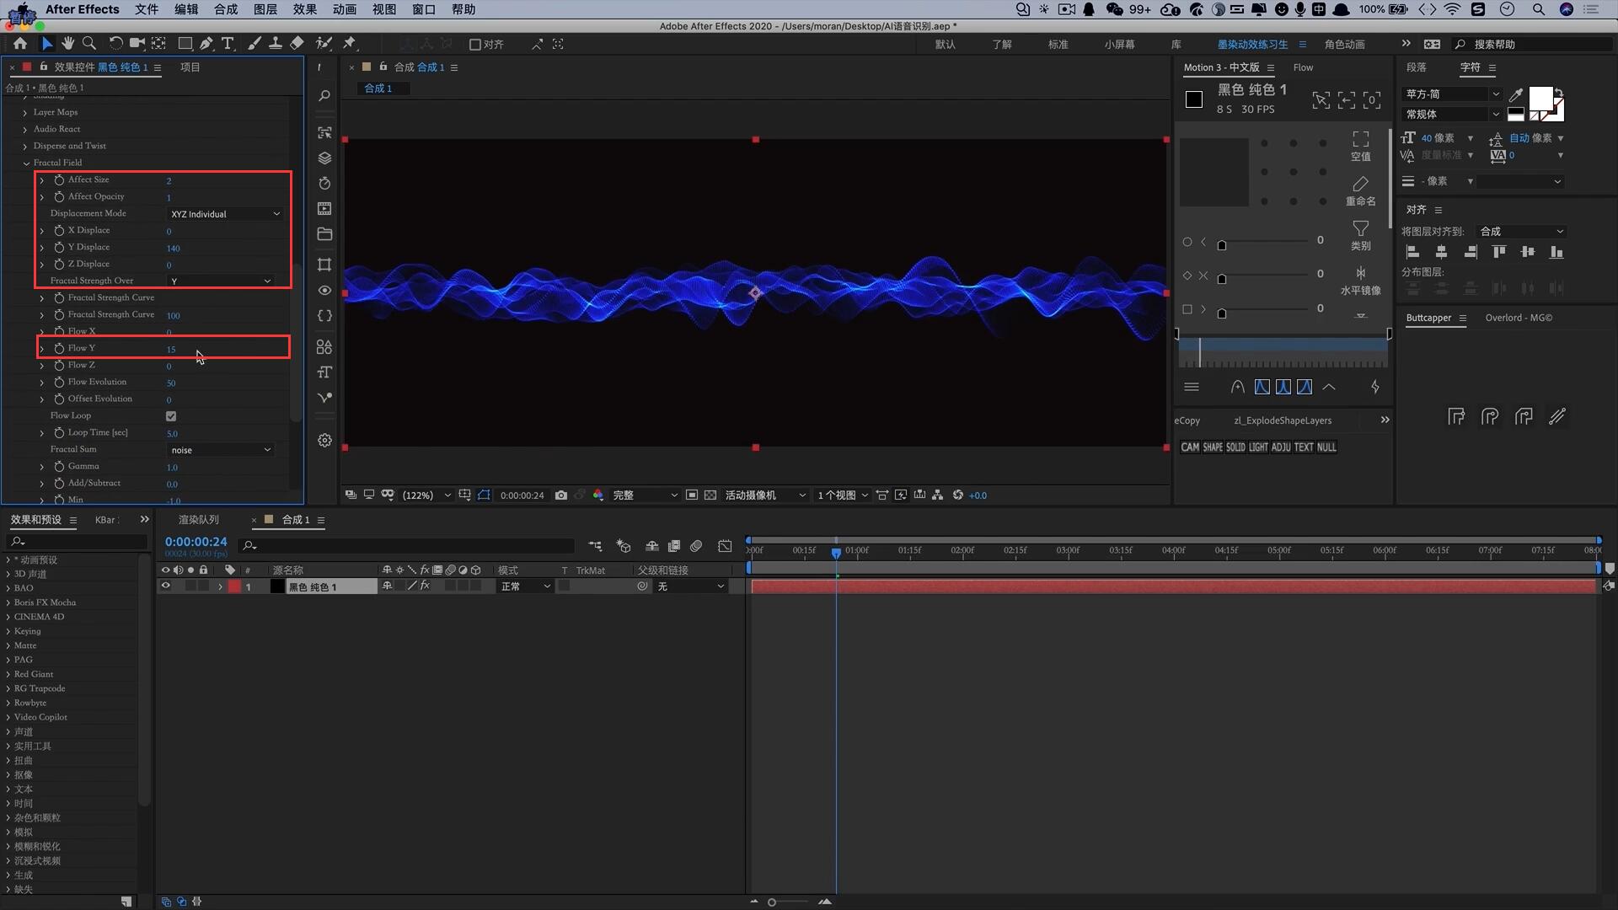Open the 窗口 menu
1618x910 pixels.
(x=424, y=9)
